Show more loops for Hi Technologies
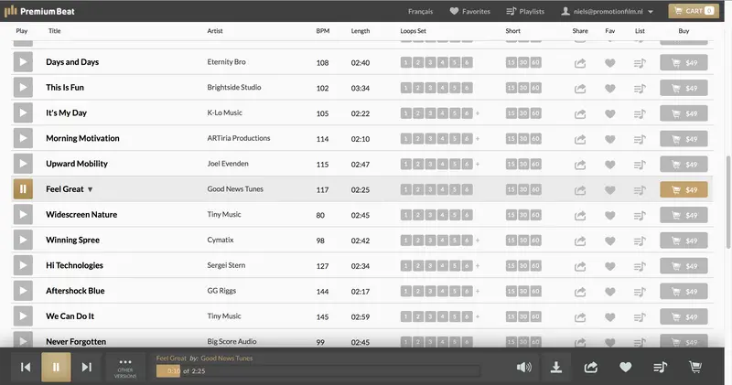732x385 pixels. pyautogui.click(x=478, y=266)
